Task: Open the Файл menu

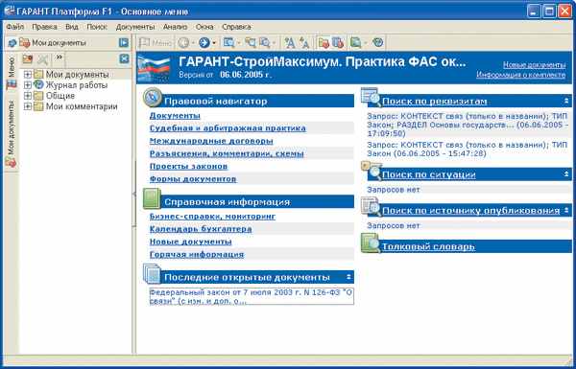Action: 15,27
